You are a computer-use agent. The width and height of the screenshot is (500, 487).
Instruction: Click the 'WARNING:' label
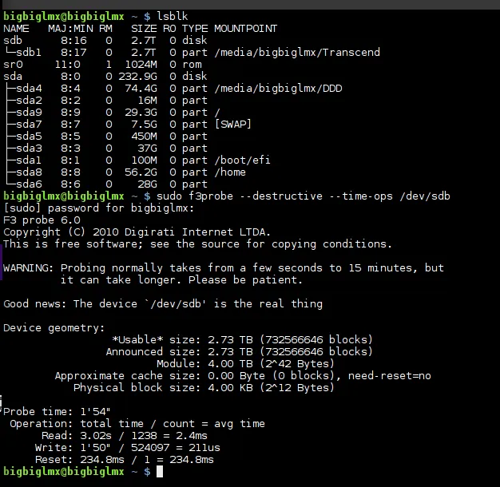pos(29,268)
